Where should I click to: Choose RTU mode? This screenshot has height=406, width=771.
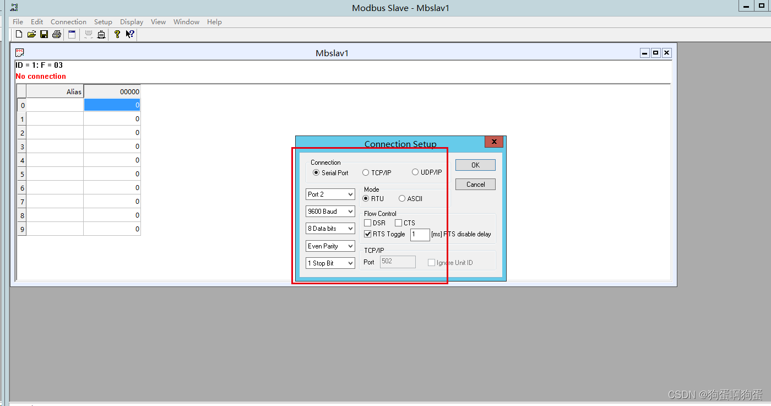click(x=366, y=198)
